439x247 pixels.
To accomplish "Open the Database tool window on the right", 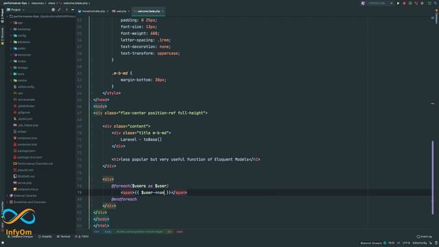I will click(436, 16).
